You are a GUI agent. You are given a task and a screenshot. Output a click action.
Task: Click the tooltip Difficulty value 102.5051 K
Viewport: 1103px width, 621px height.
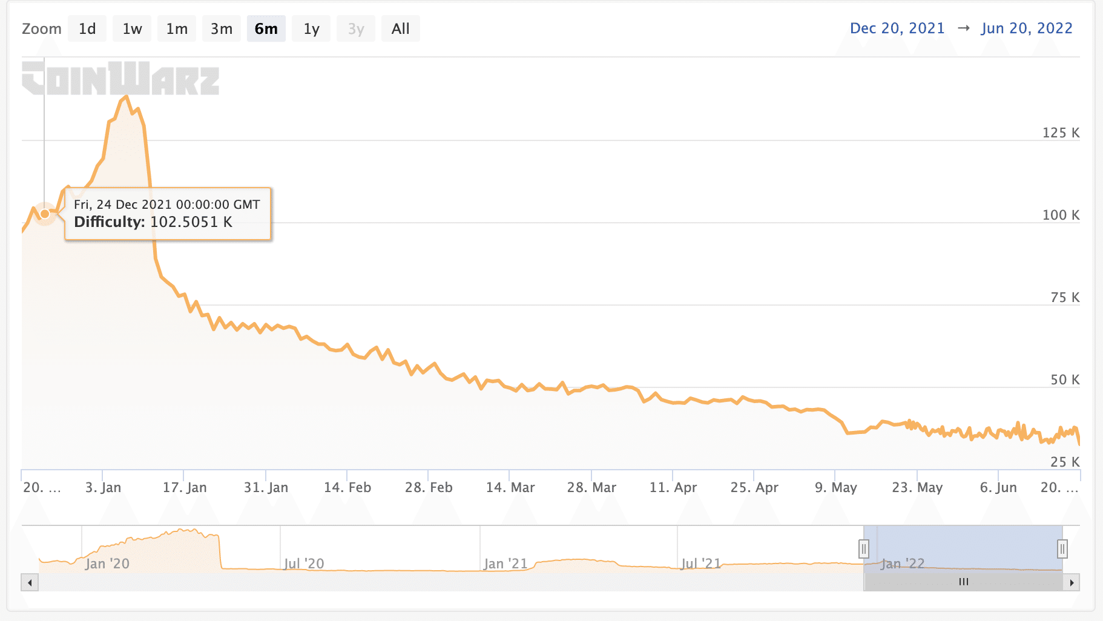191,222
